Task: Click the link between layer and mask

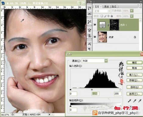Action: click(108, 25)
